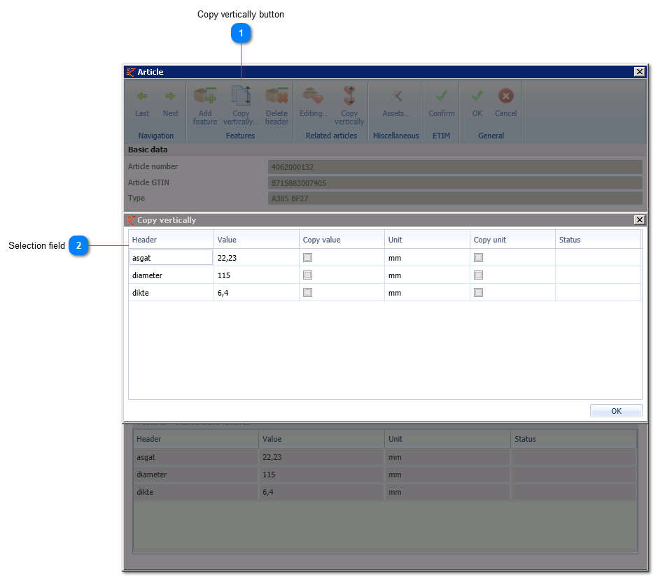The width and height of the screenshot is (658, 578).
Task: Click OK button in Copy vertically dialog
Action: [616, 411]
